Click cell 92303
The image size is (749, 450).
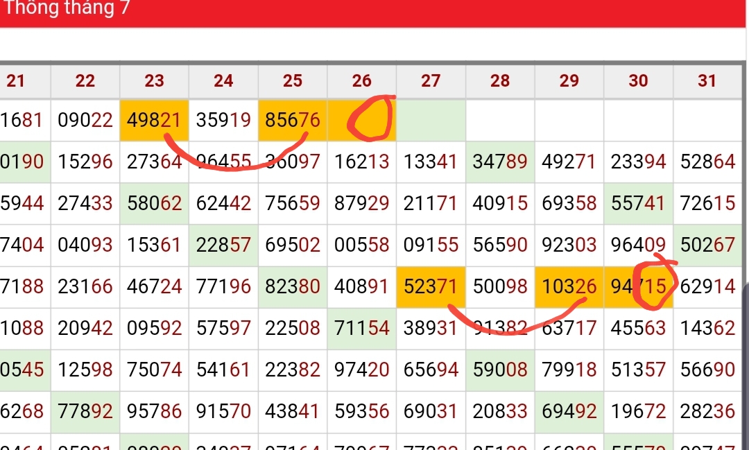569,245
